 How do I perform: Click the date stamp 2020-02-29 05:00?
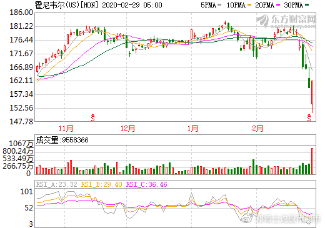pos(132,5)
